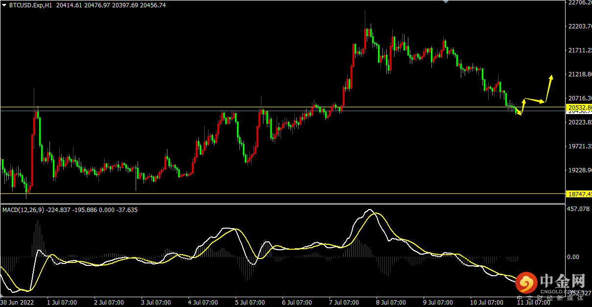
Task: Select the MACD(12,26,9) indicator label
Action: 23,210
